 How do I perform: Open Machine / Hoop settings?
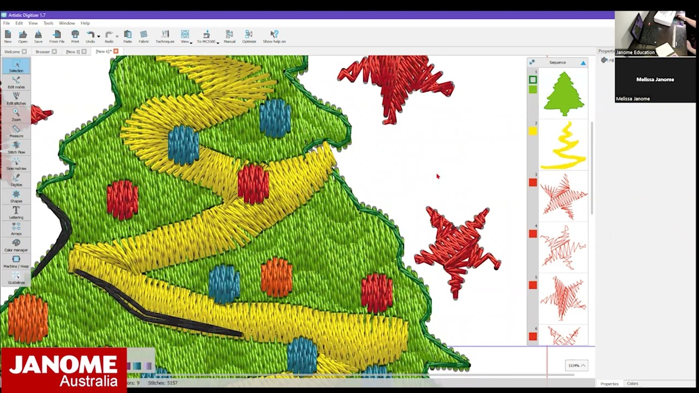pyautogui.click(x=16, y=261)
